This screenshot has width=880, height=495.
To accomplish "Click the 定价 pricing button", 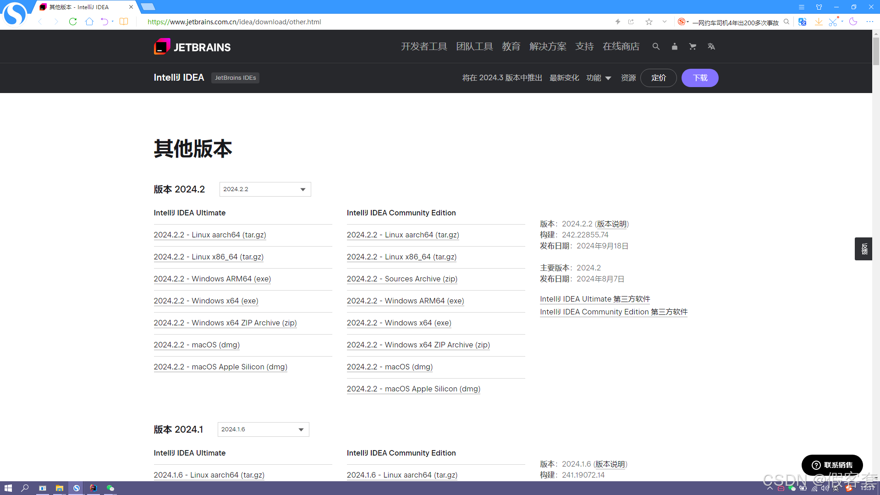I will 659,78.
